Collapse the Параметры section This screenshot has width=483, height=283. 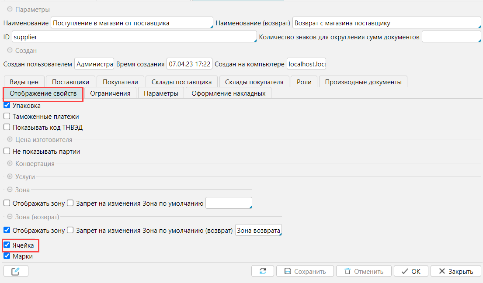10,10
